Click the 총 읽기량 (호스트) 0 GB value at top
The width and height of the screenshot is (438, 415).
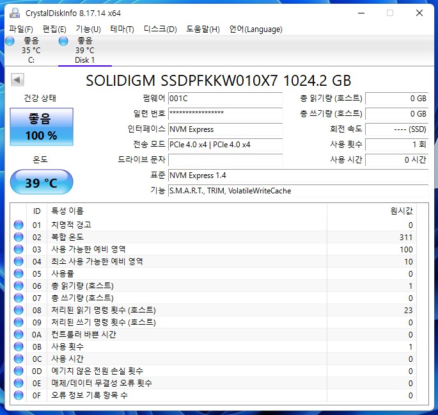(x=396, y=99)
